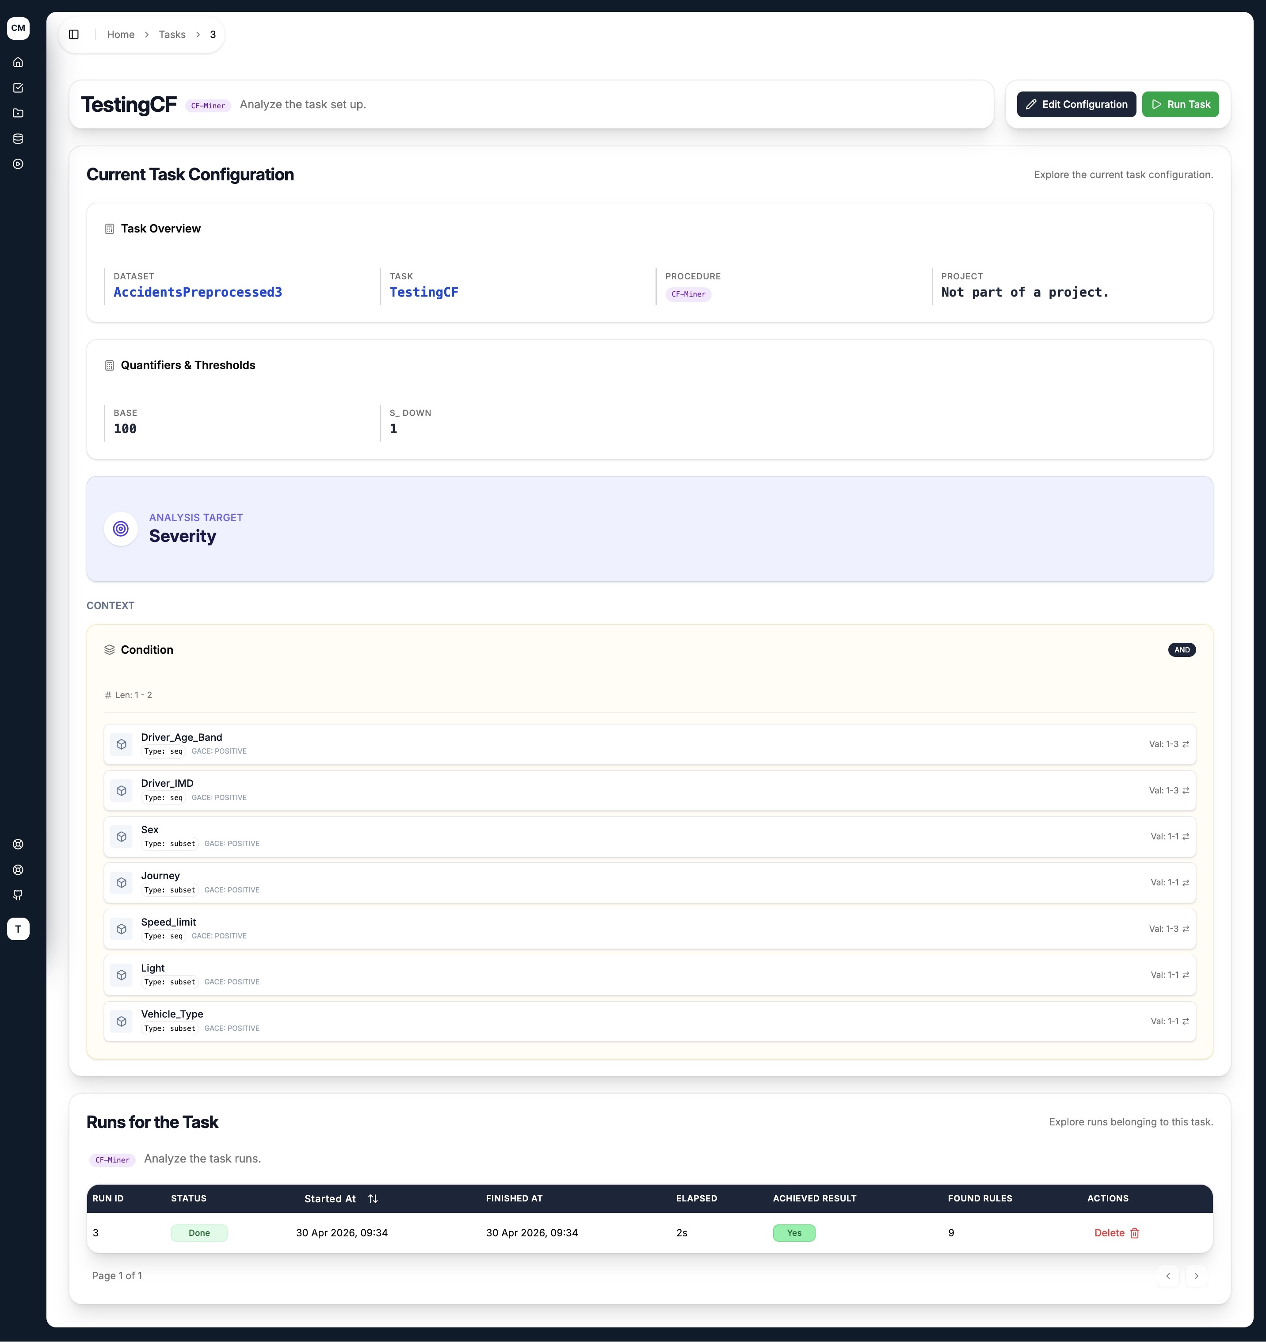Open the Home icon in the sidebar

tap(18, 62)
